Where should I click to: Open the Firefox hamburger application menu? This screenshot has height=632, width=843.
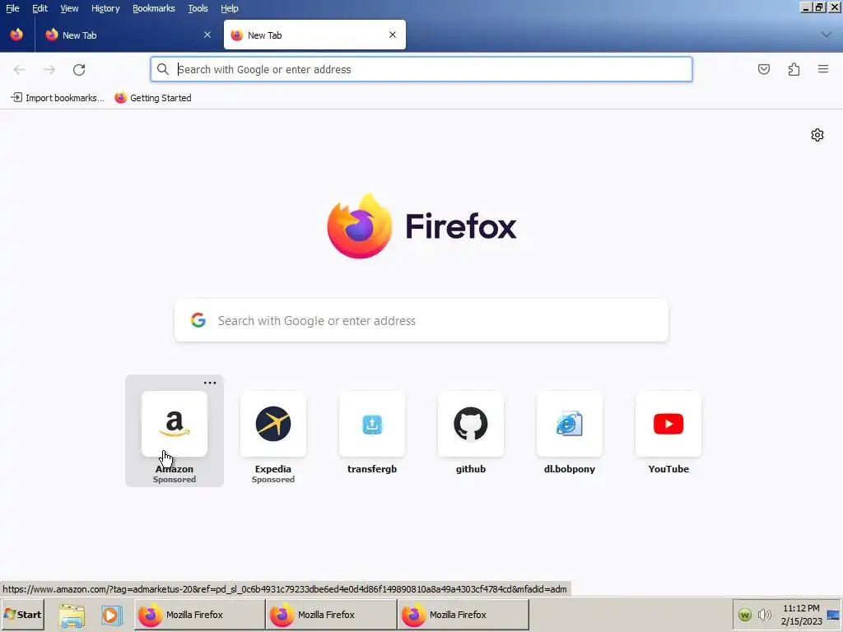822,69
